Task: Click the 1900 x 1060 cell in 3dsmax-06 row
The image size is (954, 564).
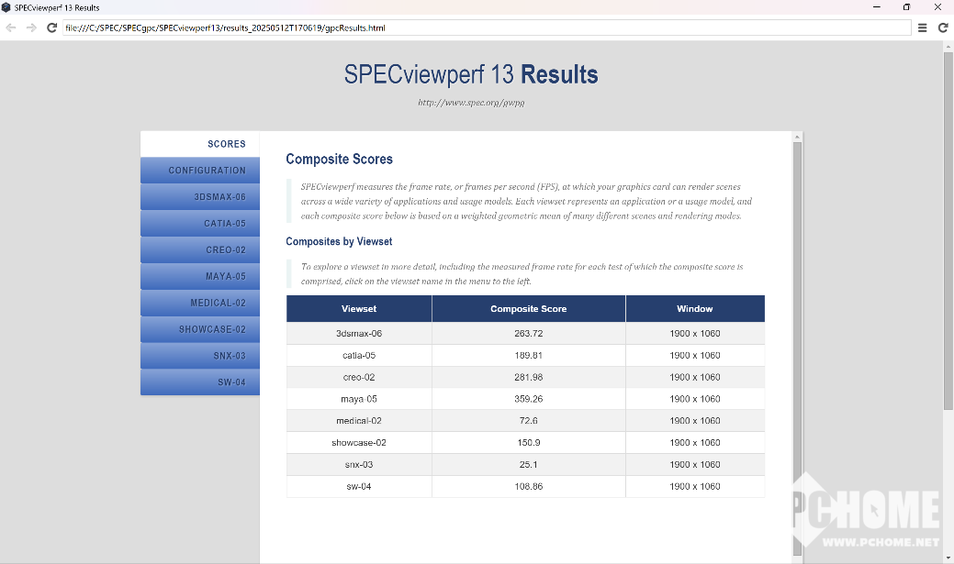Action: 695,334
